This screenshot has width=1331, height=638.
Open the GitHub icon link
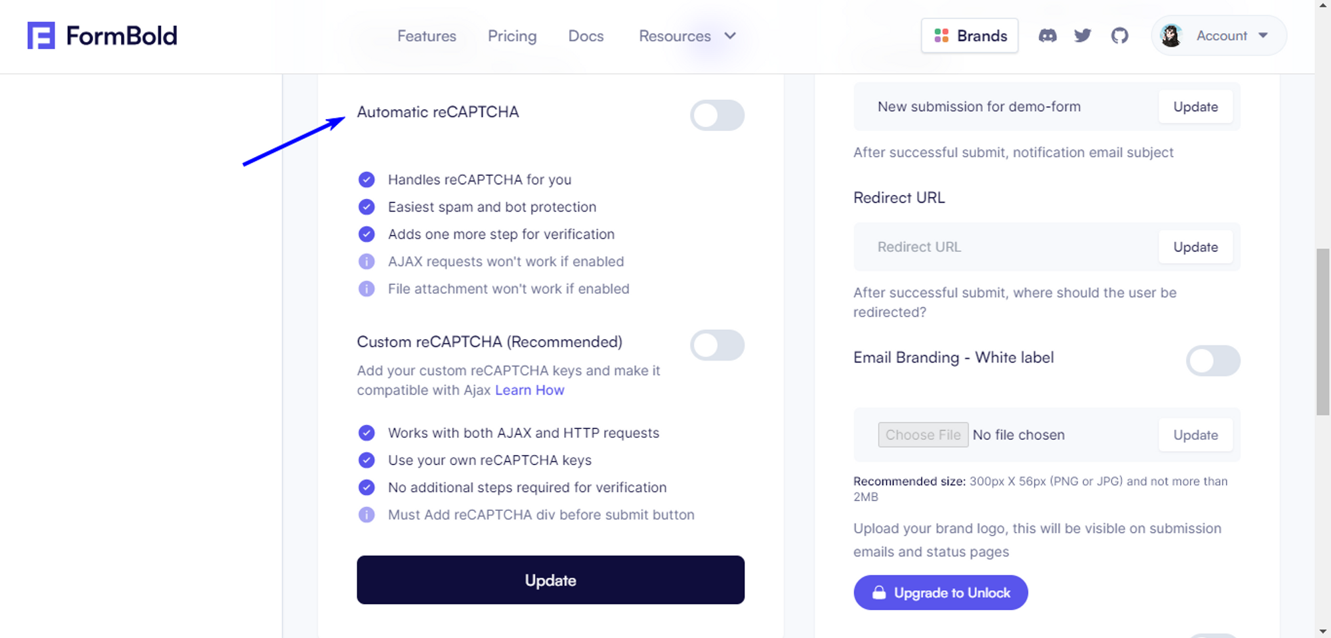click(x=1120, y=36)
